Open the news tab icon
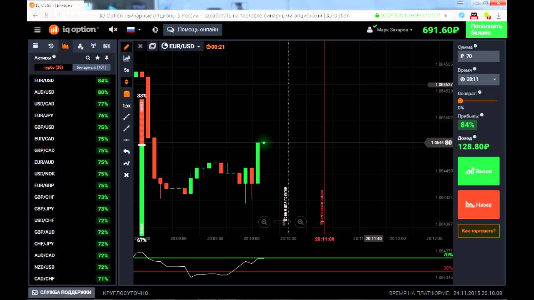Viewport: 534px width, 300px height. coord(107,46)
